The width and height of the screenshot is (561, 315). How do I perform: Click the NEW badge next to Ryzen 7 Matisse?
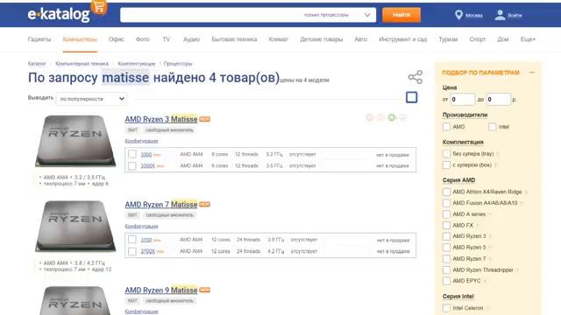[x=204, y=205]
